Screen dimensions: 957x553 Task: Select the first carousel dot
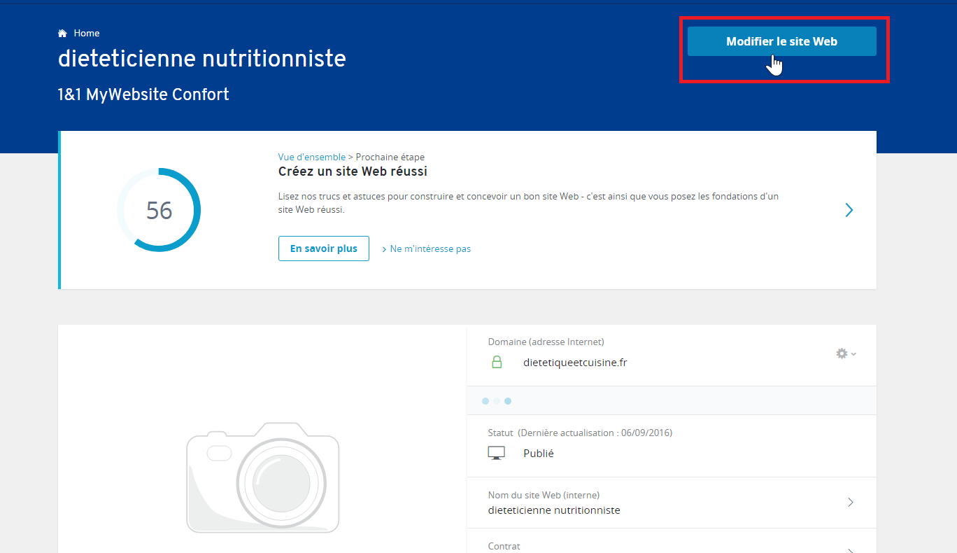[x=485, y=401]
